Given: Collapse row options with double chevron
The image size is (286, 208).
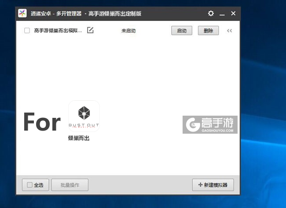Looking at the screenshot, I should click(229, 31).
